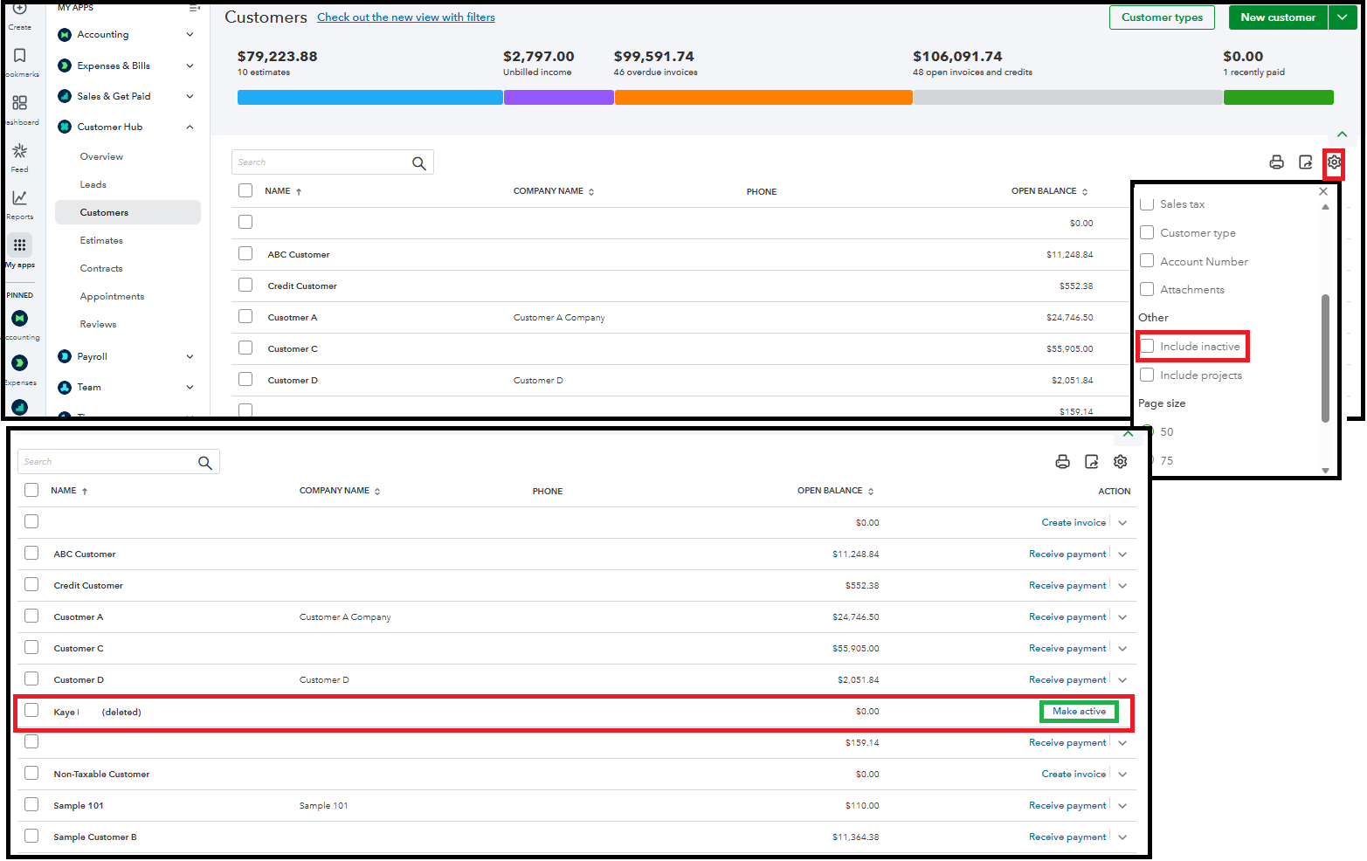This screenshot has height=861, width=1367.
Task: Open Reports icon in left rail
Action: click(x=20, y=199)
